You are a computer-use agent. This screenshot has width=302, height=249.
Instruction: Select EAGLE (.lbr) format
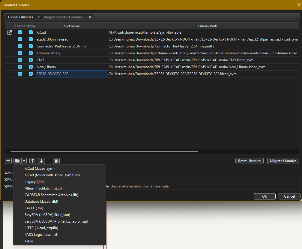[x=60, y=208]
